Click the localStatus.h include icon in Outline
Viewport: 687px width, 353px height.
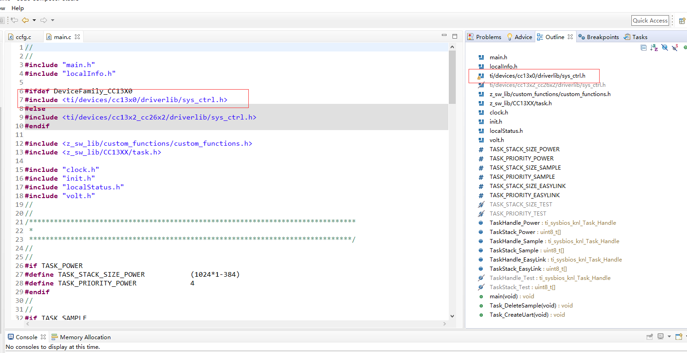[481, 131]
